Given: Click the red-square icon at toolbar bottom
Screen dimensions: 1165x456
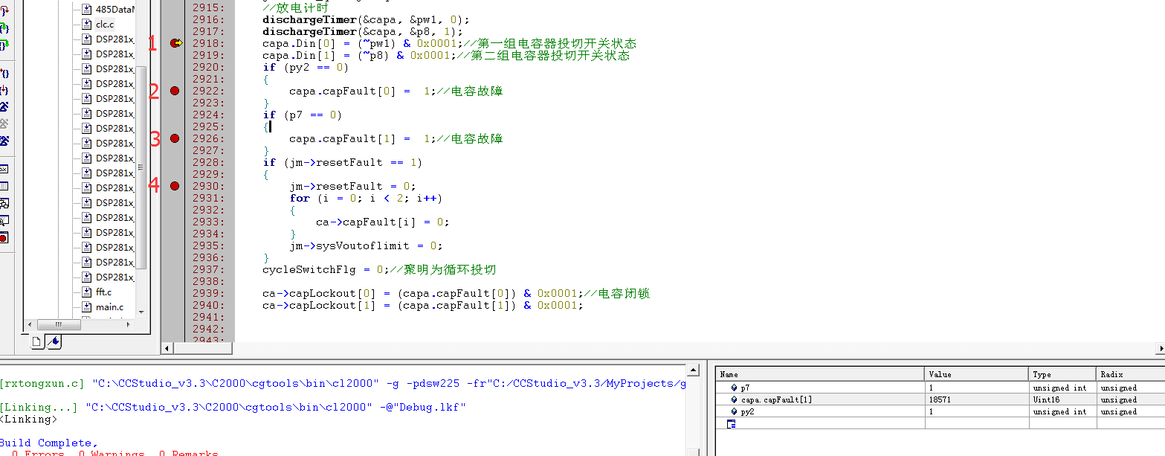Looking at the screenshot, I should [x=4, y=237].
